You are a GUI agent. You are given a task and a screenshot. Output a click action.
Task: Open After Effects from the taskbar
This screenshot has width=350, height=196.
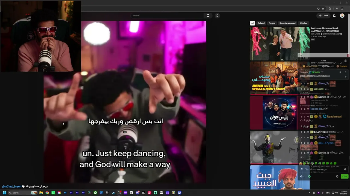tap(77, 193)
